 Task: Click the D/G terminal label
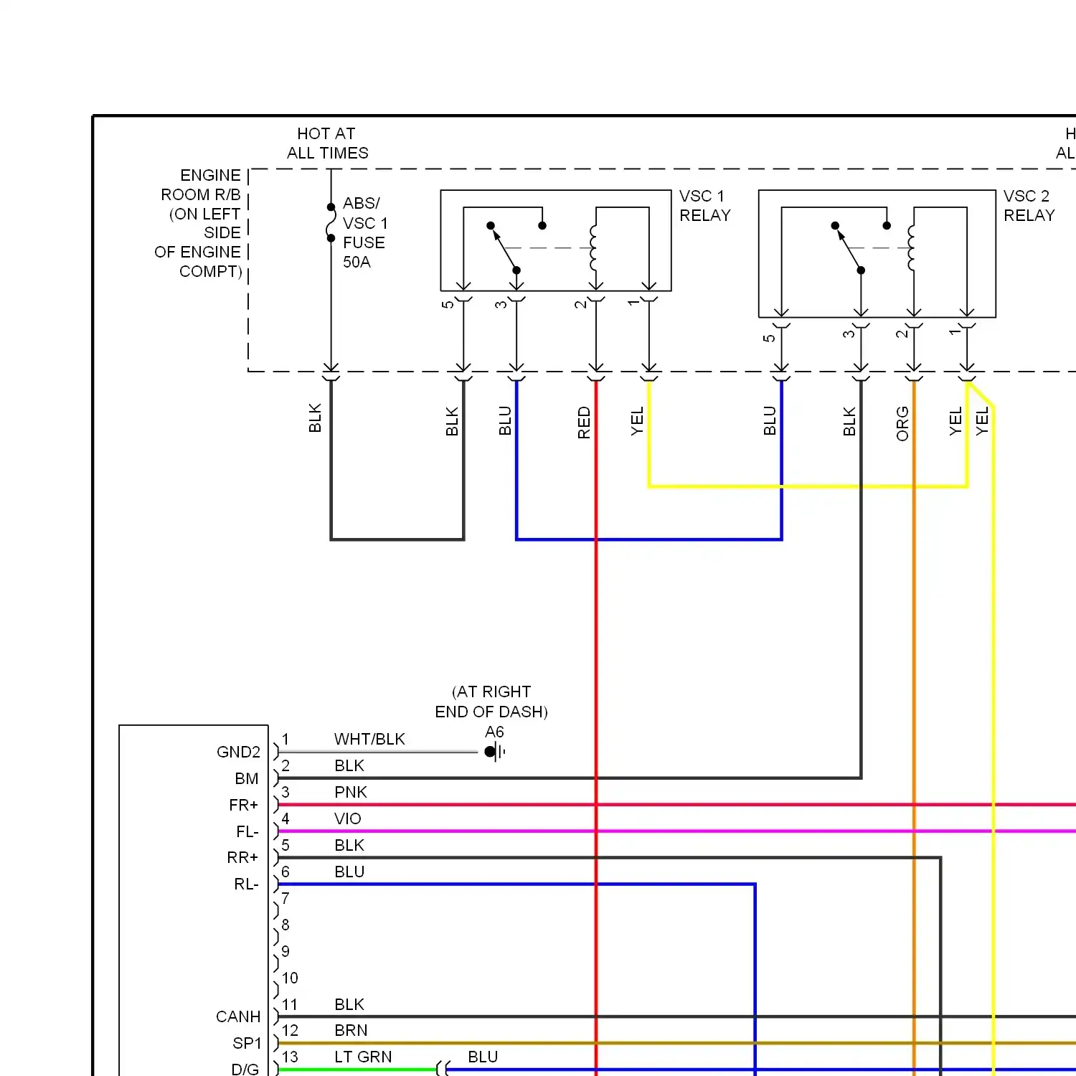point(245,1069)
